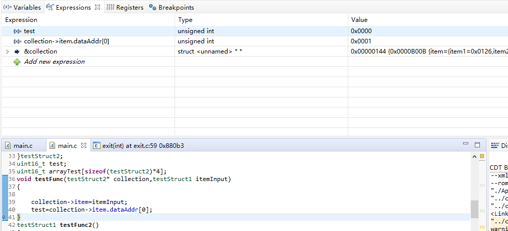508x231 pixels.
Task: Click the instruction pointer arrow at line 41
Action: [4, 217]
